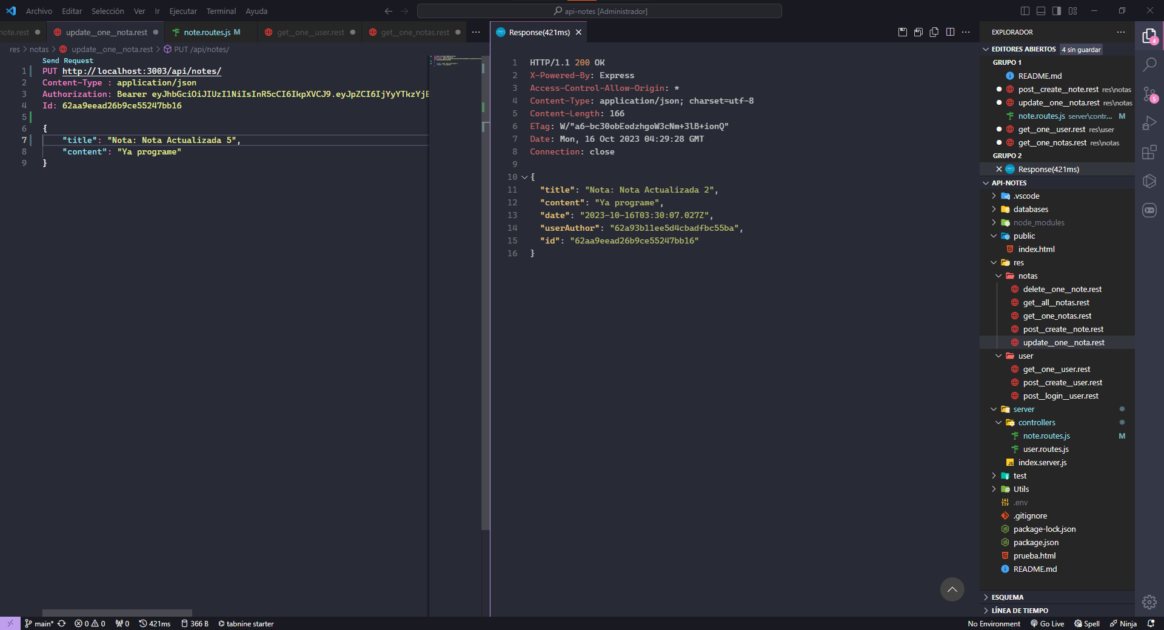Collapse the controllers folder
The height and width of the screenshot is (630, 1164).
(x=1037, y=423)
